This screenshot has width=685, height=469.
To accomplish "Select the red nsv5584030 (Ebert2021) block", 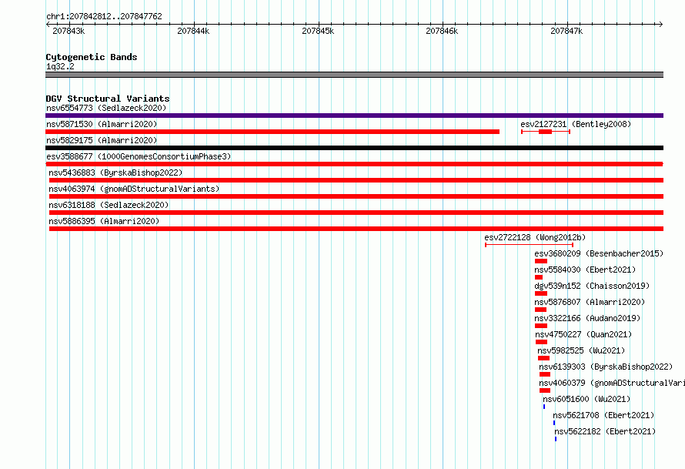I will coord(539,277).
